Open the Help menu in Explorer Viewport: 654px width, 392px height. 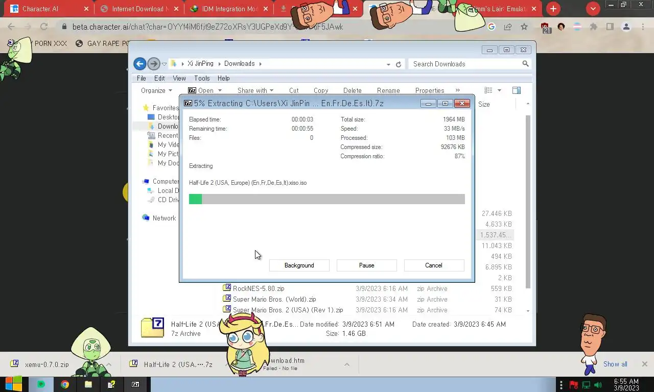223,78
